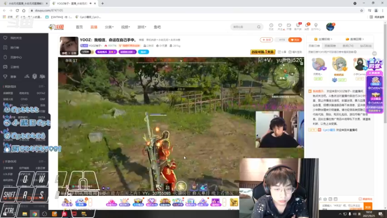Expand the 分类 category dropdown
The width and height of the screenshot is (387, 218).
[x=109, y=27]
